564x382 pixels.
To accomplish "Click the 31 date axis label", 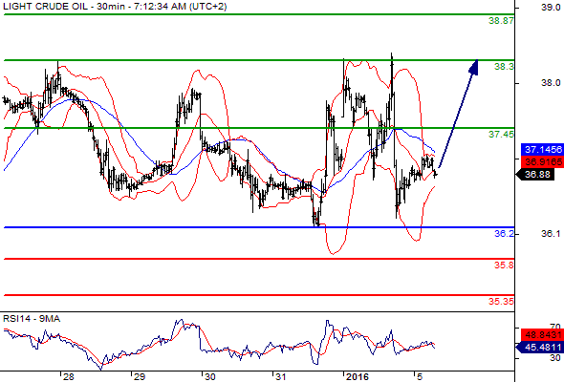I will [x=280, y=377].
